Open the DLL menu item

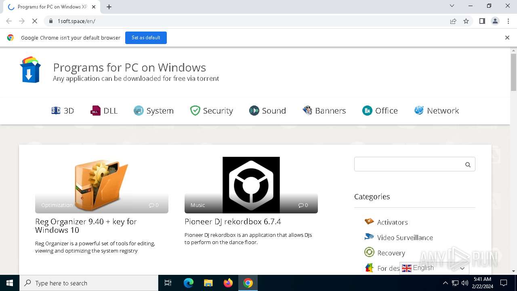pyautogui.click(x=104, y=111)
